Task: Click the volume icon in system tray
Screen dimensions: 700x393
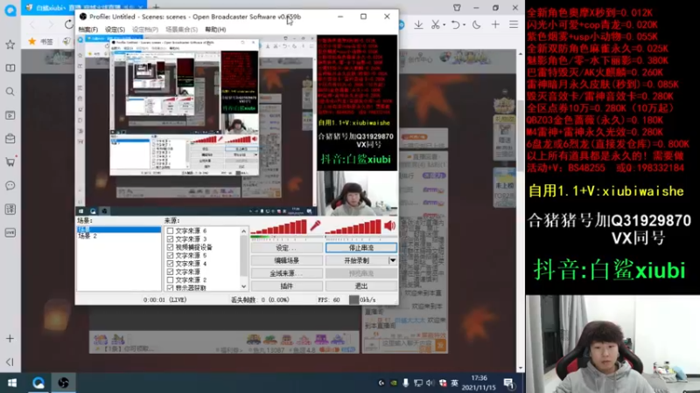Action: pos(430,383)
